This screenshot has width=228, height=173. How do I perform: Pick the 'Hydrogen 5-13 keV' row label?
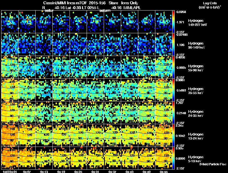pos(196,159)
